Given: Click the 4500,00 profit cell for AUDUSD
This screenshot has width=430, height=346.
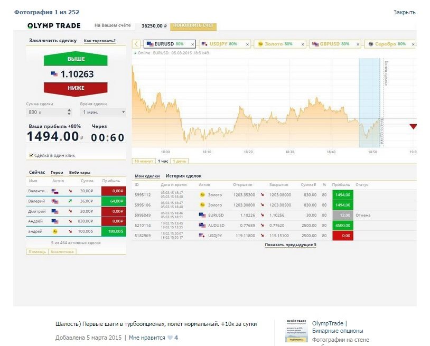Looking at the screenshot, I should [x=343, y=226].
